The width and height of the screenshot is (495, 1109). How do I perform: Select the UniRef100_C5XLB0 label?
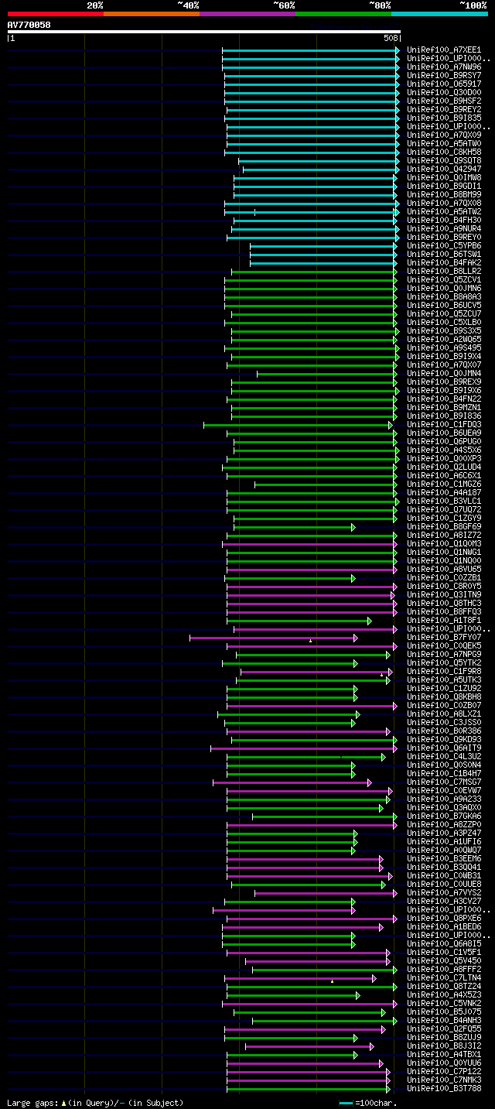point(445,322)
